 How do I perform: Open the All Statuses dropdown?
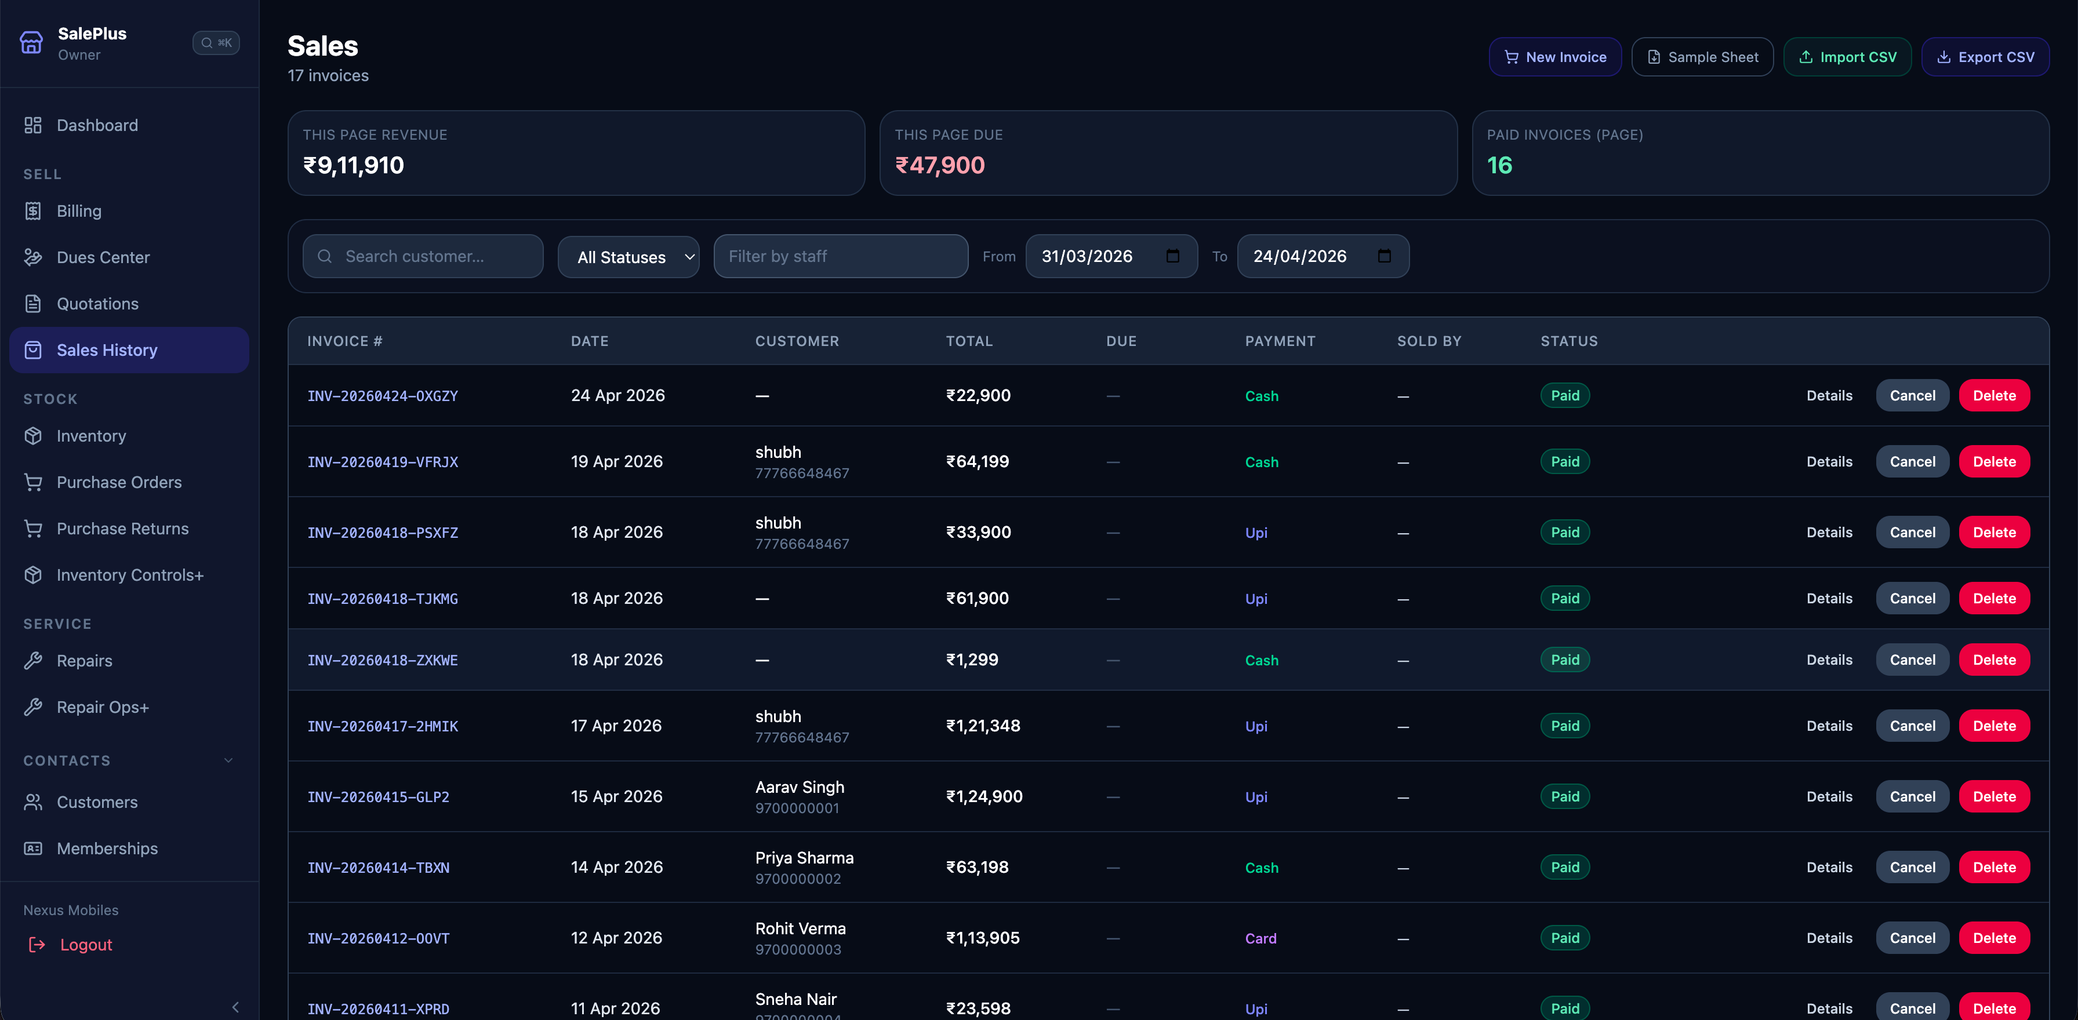click(x=629, y=256)
